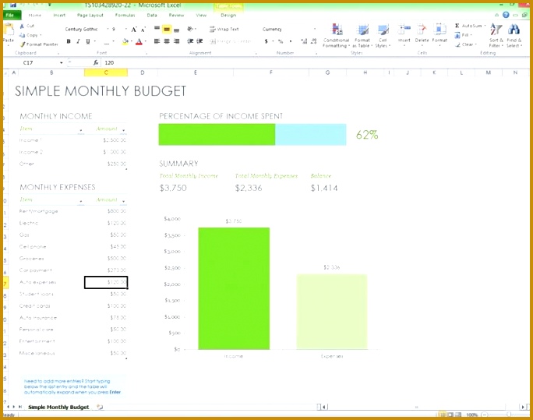Apply the Percent Style format
533x420 pixels.
point(281,41)
